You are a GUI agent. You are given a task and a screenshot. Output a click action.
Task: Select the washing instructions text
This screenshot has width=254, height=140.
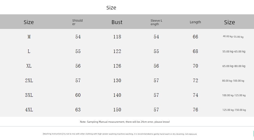coord(120,134)
